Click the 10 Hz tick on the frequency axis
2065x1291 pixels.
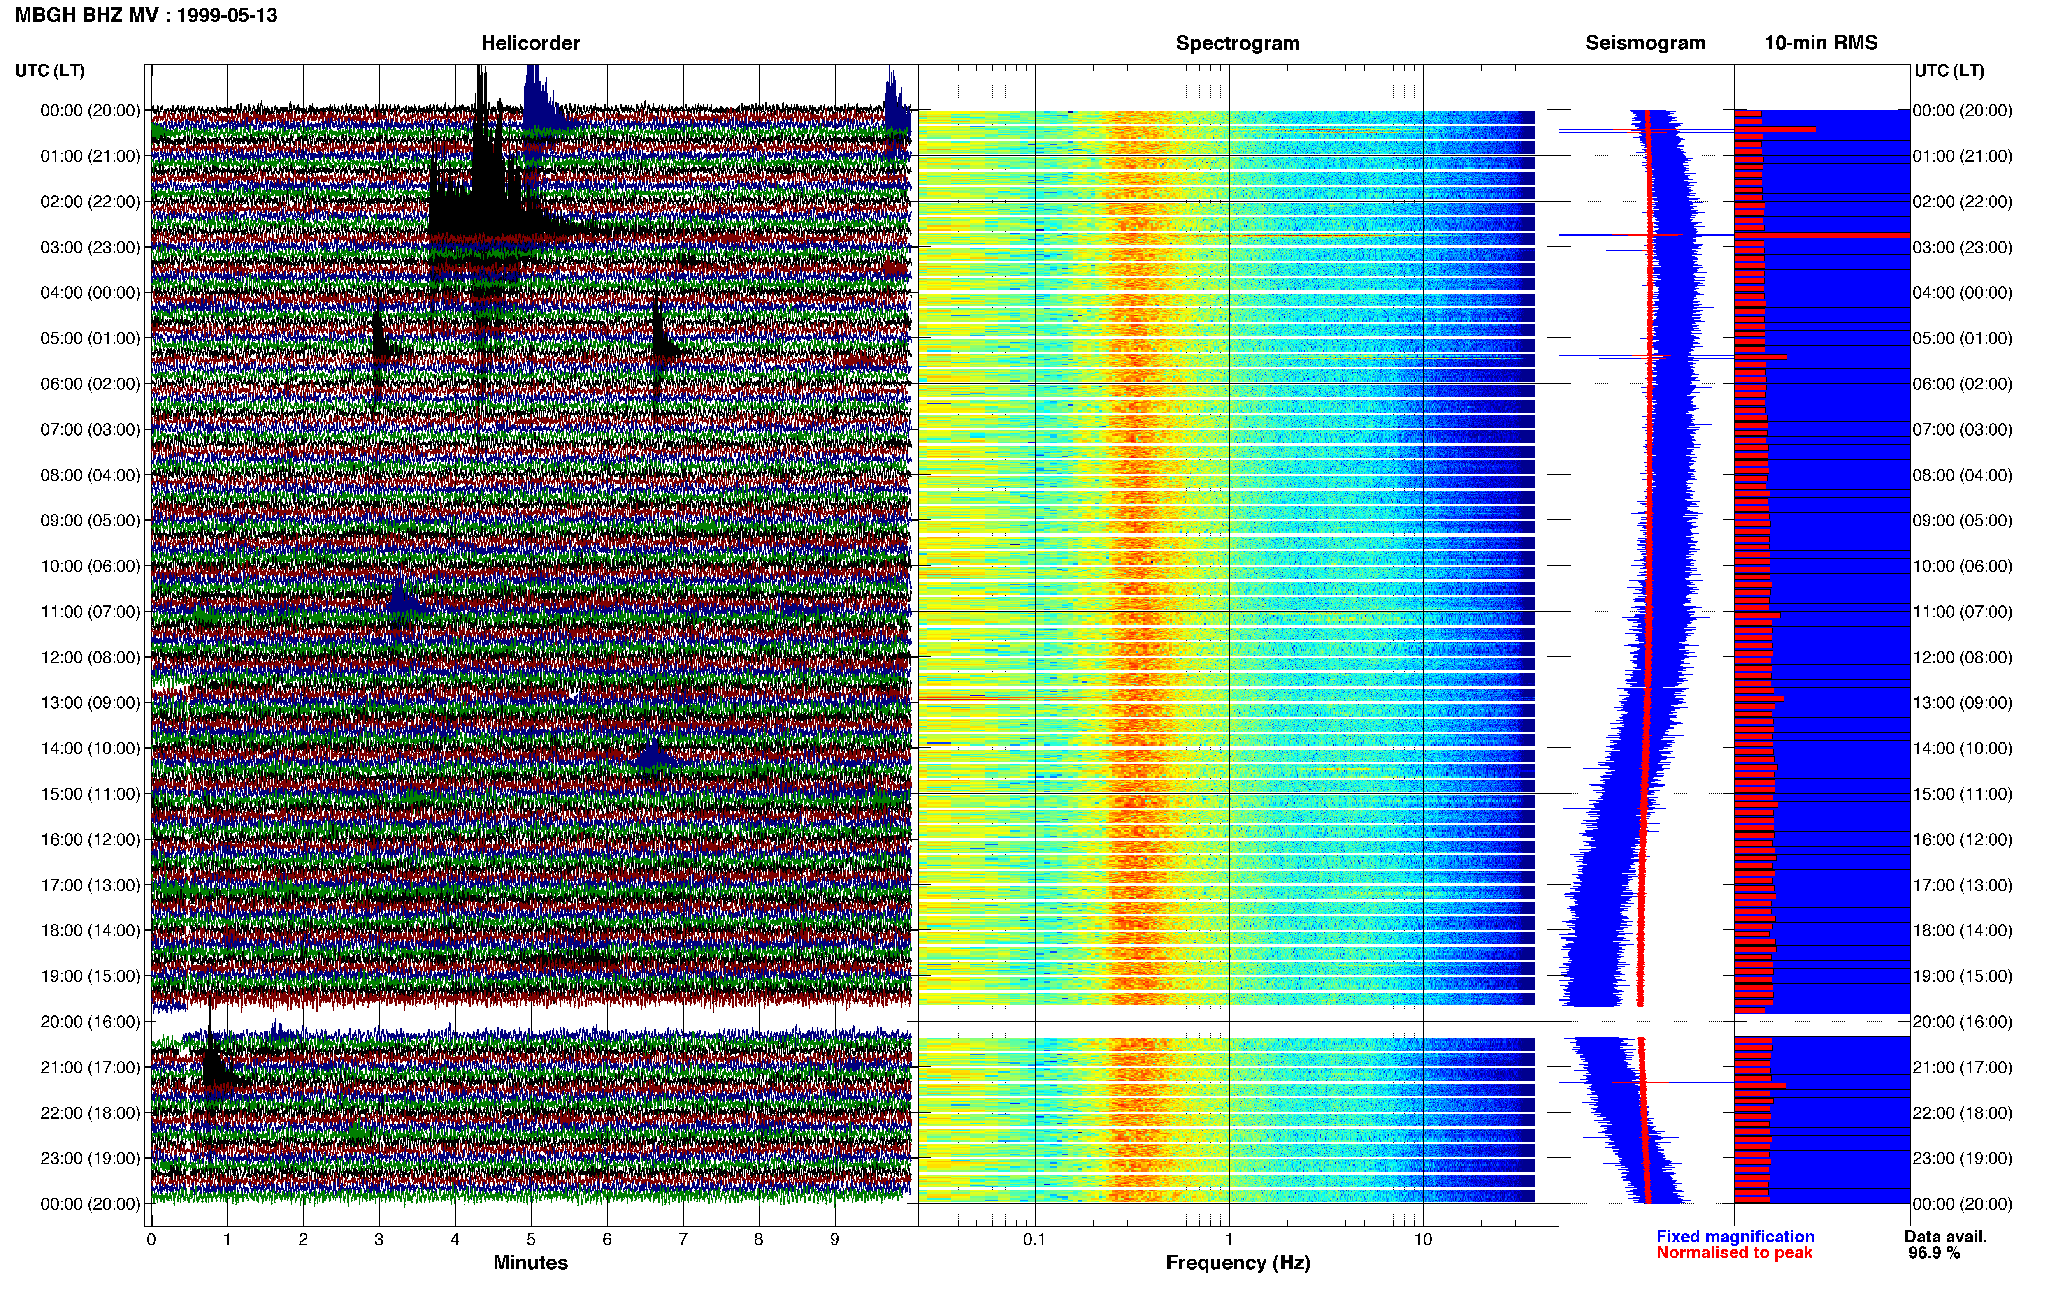coord(1423,1239)
